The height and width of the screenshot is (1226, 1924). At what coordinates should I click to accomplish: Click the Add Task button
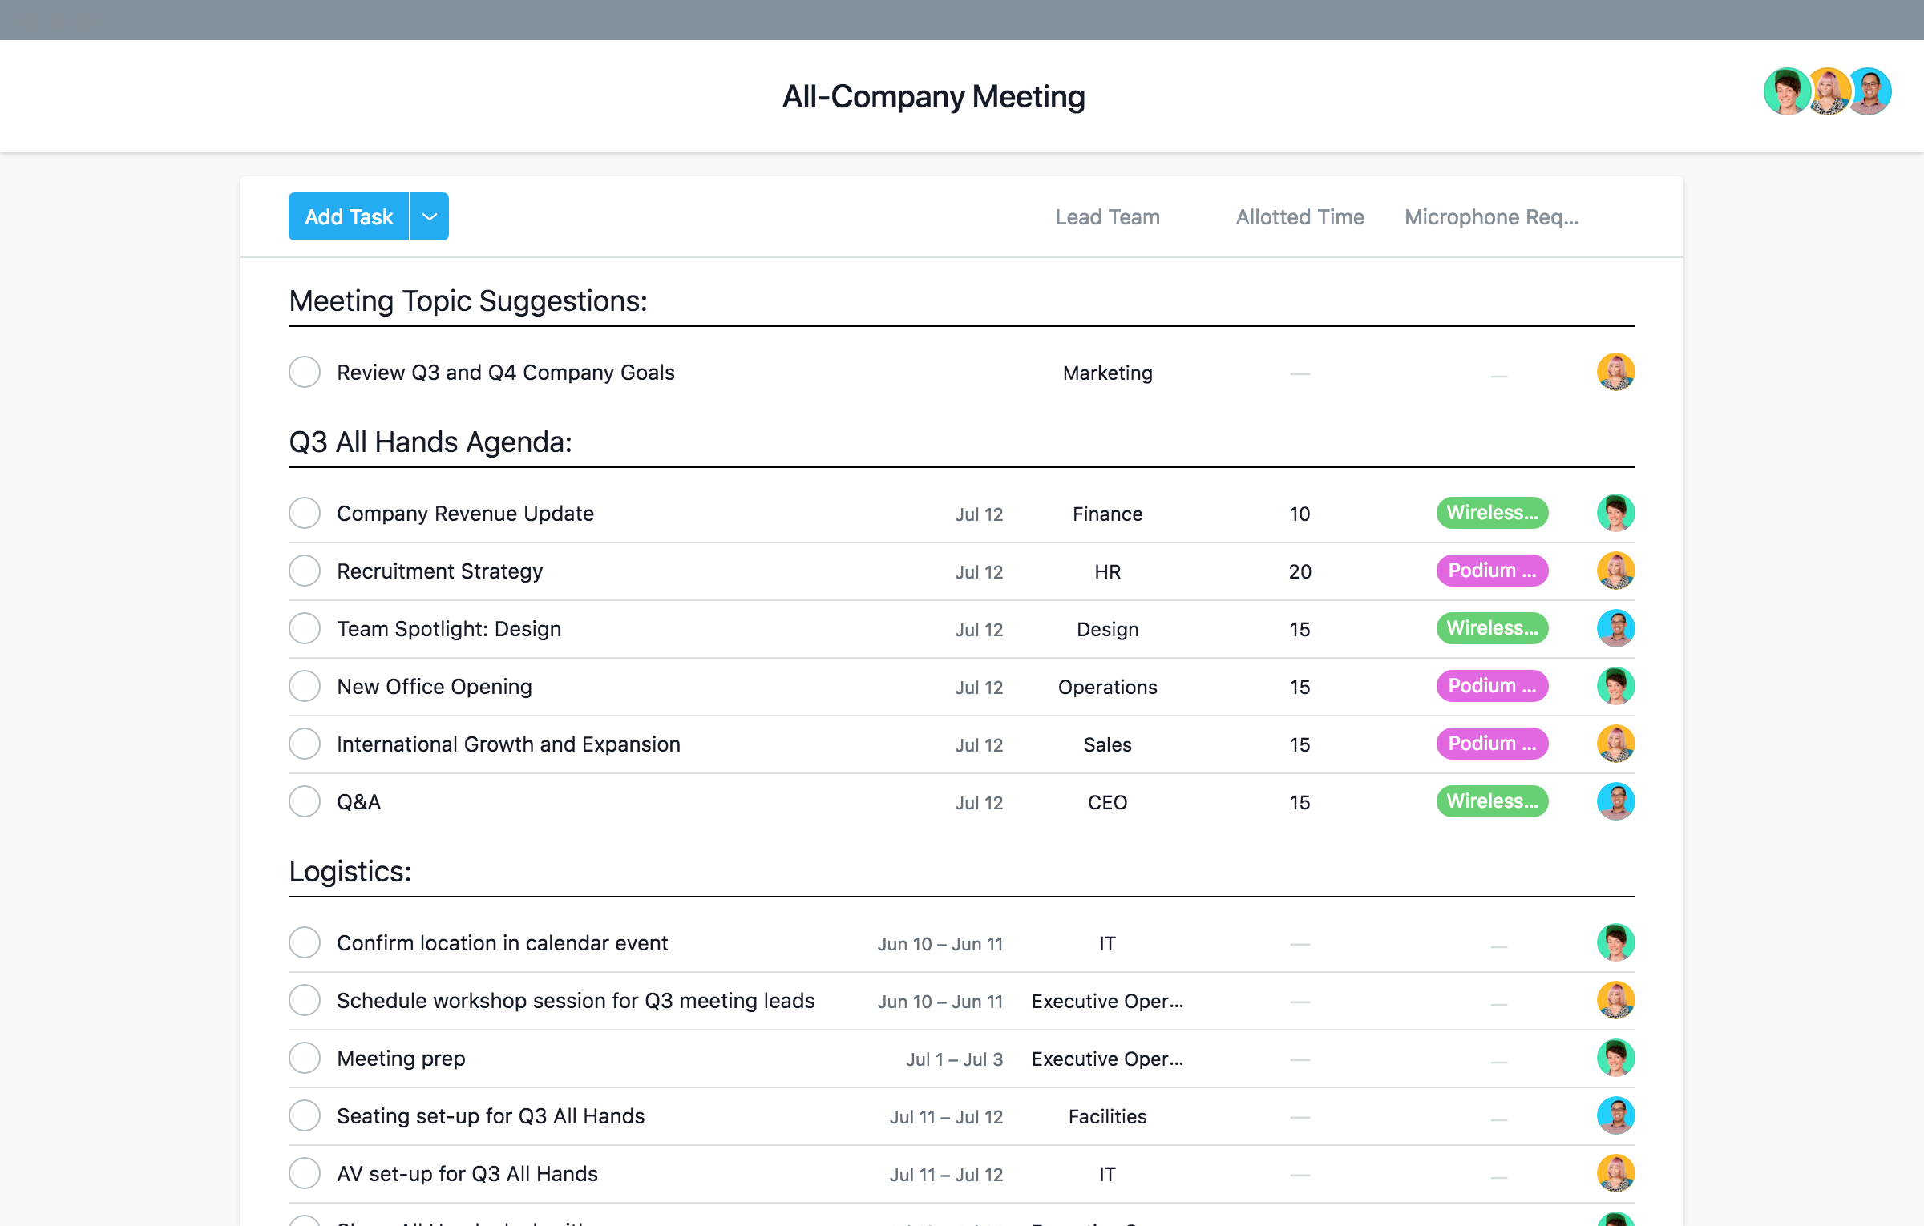coord(350,216)
